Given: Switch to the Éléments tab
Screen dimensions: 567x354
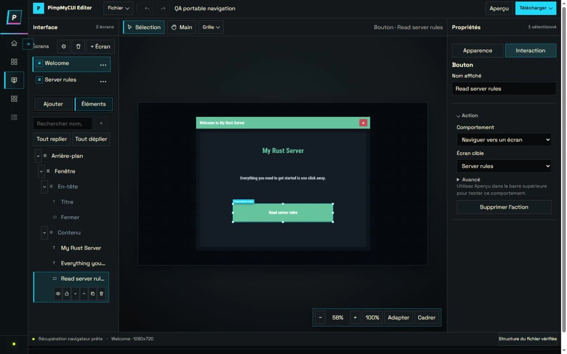Looking at the screenshot, I should click(x=94, y=104).
